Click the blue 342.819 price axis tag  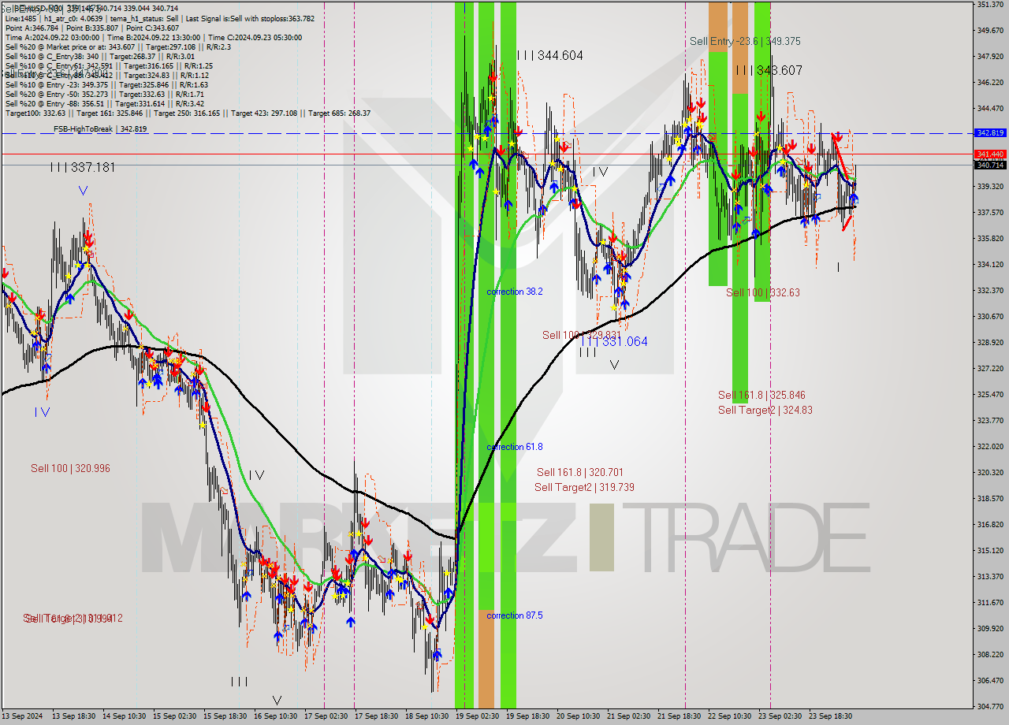point(990,133)
